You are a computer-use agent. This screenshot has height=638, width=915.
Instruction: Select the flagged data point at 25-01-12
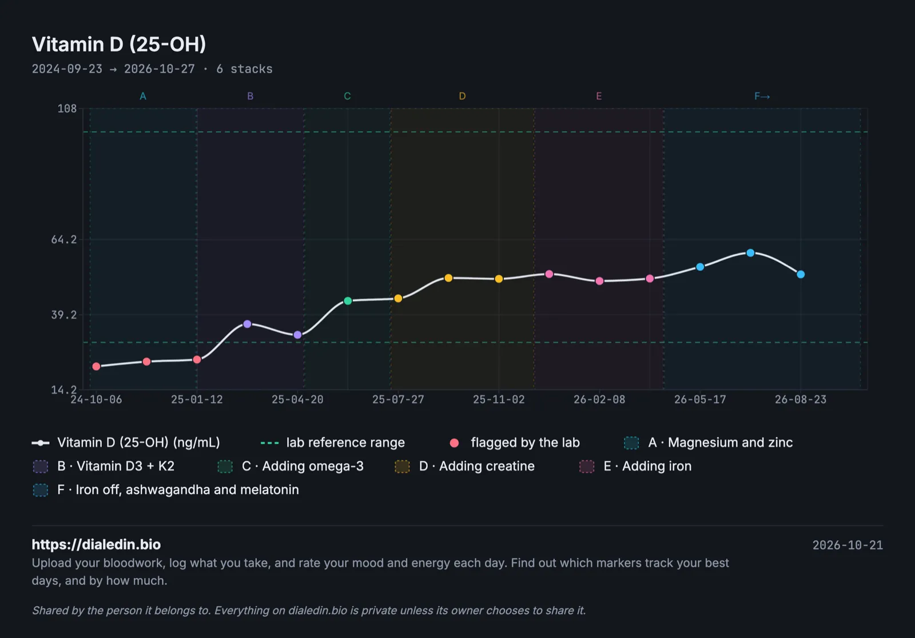[197, 359]
